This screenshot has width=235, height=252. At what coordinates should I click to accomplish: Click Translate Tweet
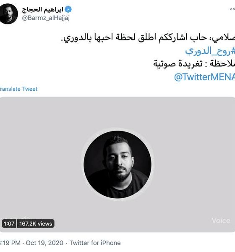point(18,89)
